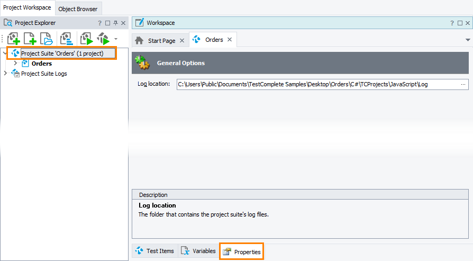Image resolution: width=473 pixels, height=261 pixels.
Task: Expand the Project Suite Logs node
Action: coord(5,73)
